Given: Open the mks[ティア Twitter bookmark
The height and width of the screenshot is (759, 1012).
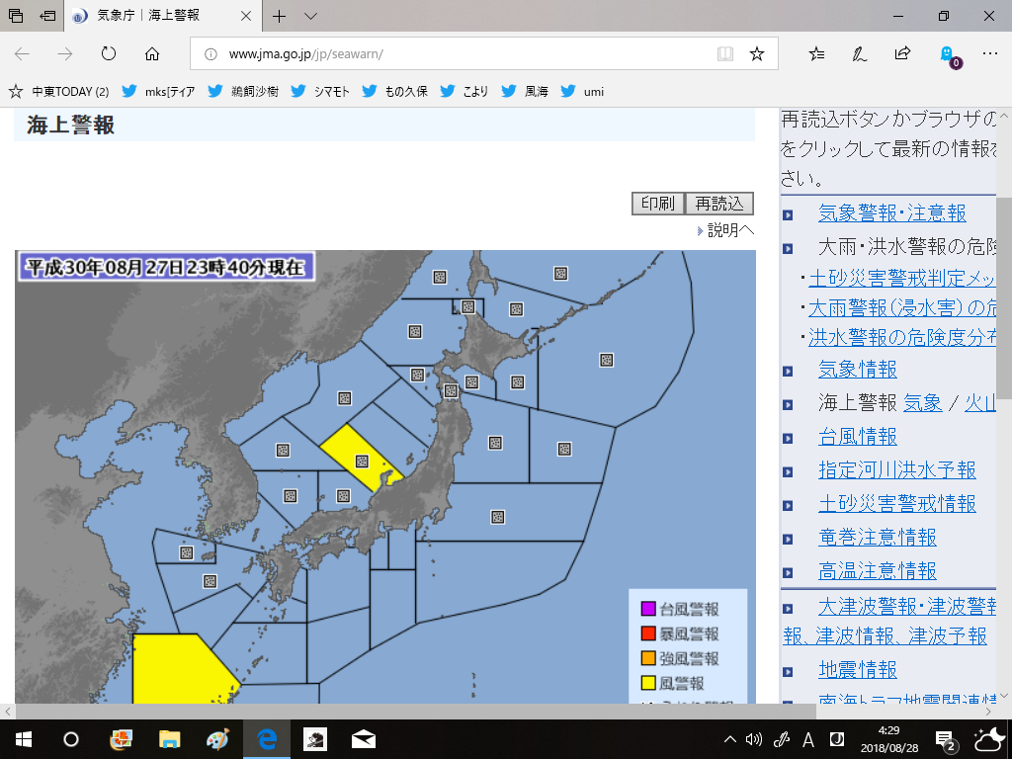Looking at the screenshot, I should coord(158,92).
